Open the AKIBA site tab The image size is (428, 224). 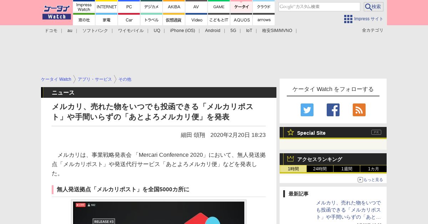click(x=174, y=6)
